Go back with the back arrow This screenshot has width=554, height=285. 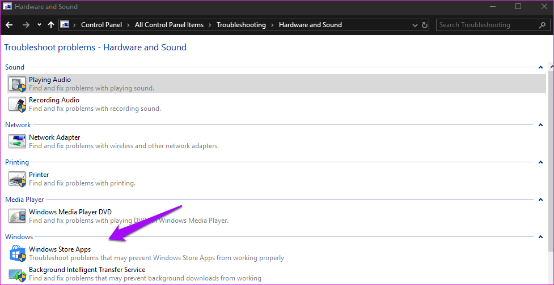pos(10,25)
